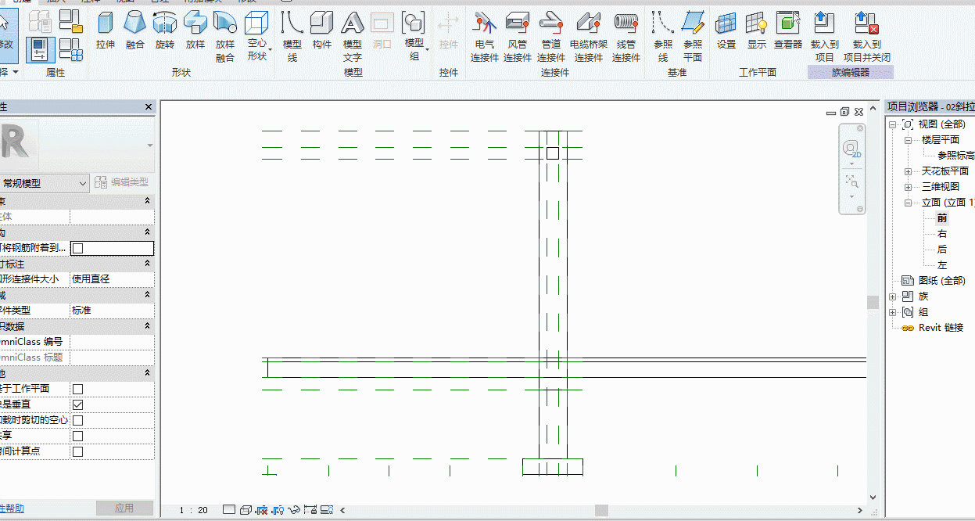Open the 查看器 work plane viewer
Screen dimensions: 975x521
pos(788,31)
